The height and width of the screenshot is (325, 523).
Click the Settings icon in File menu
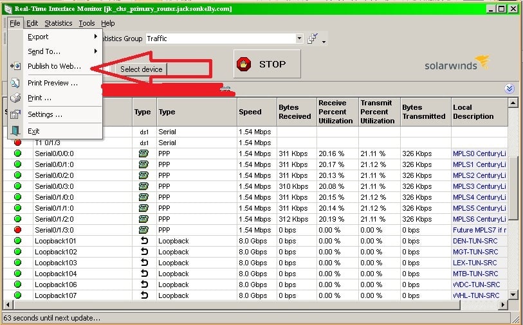(x=15, y=114)
